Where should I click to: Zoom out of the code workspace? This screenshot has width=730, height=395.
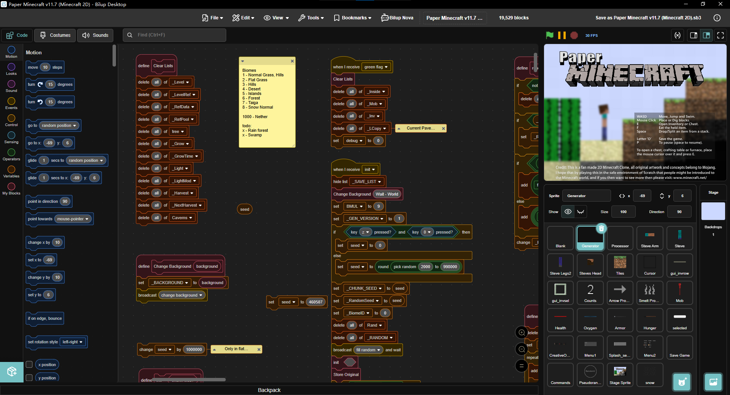point(522,349)
